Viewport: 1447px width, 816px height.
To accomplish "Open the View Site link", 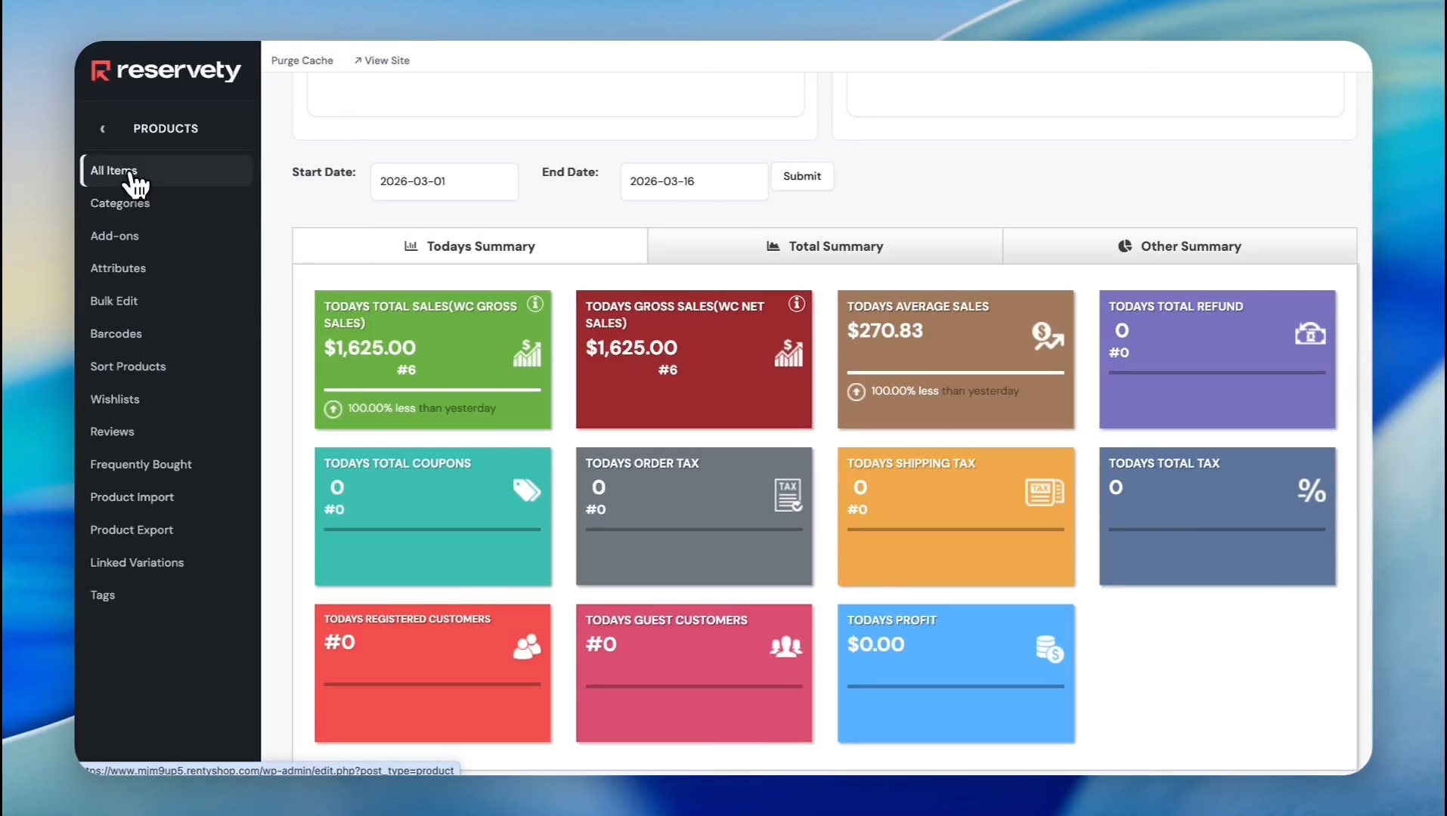I will click(382, 60).
